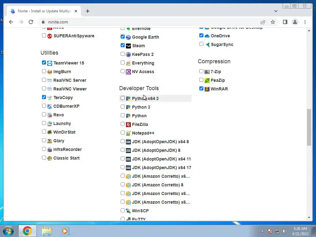The image size is (316, 237).
Task: Click the volume speaker tray icon
Action: [285, 231]
